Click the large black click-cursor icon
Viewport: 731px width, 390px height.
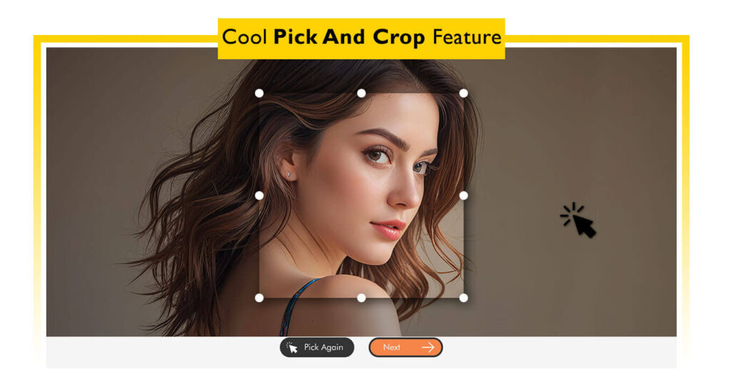578,220
